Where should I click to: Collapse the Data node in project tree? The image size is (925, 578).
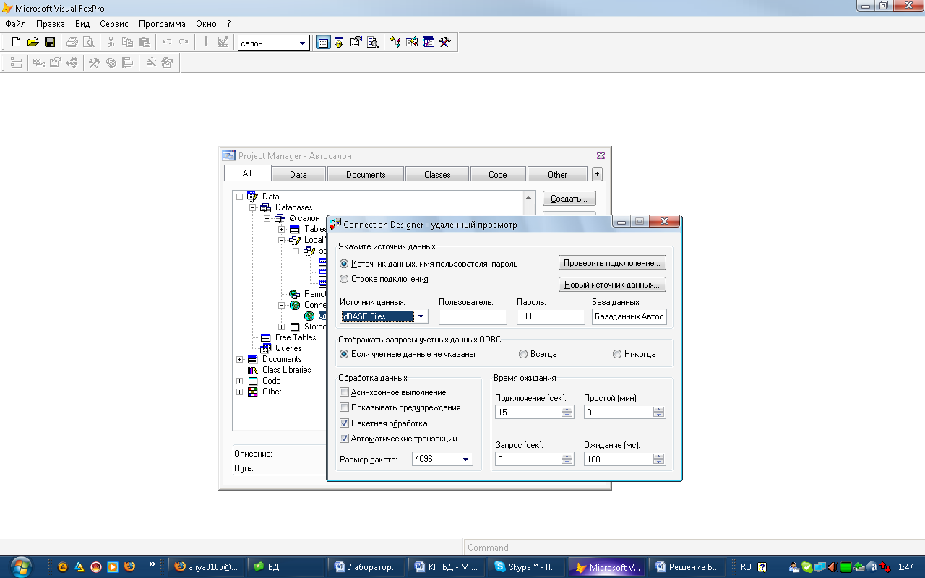(240, 197)
